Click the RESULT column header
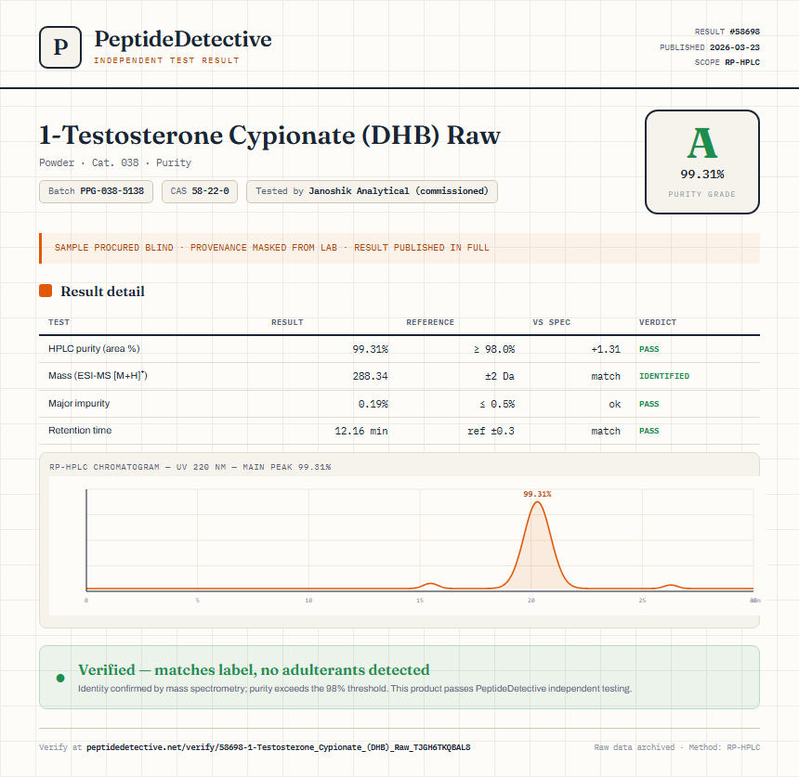This screenshot has height=777, width=799. pos(287,322)
